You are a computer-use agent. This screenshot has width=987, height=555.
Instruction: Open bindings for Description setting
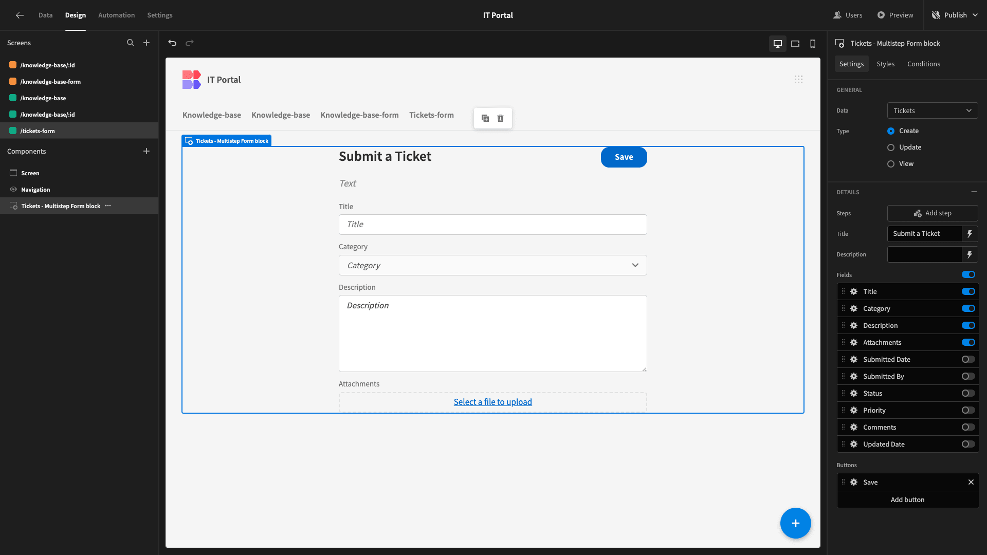click(x=970, y=254)
